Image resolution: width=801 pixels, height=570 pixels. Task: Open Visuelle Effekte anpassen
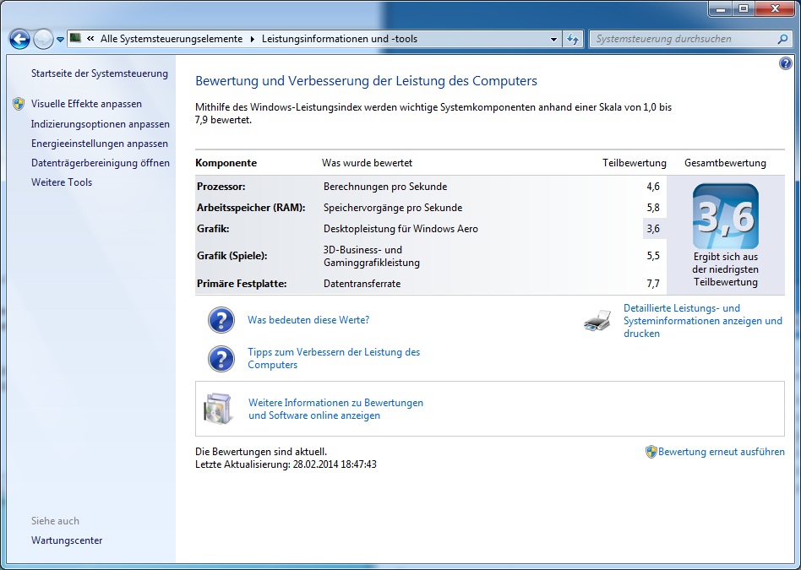[x=86, y=104]
